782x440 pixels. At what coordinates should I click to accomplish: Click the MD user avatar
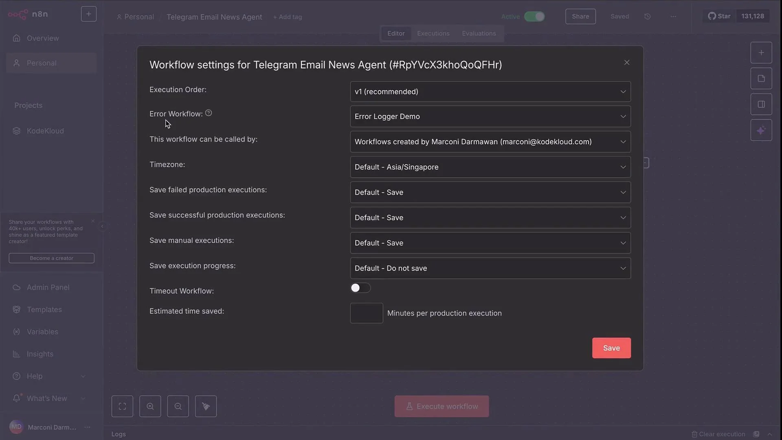point(16,427)
